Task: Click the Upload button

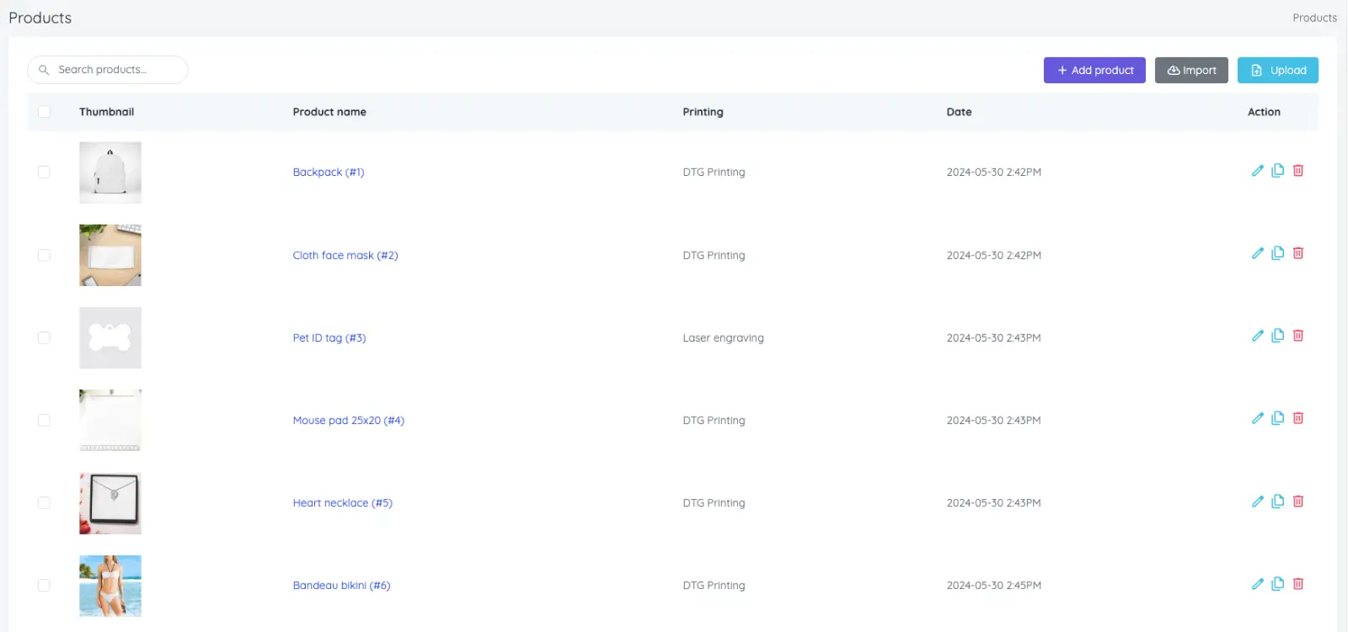Action: [1278, 70]
